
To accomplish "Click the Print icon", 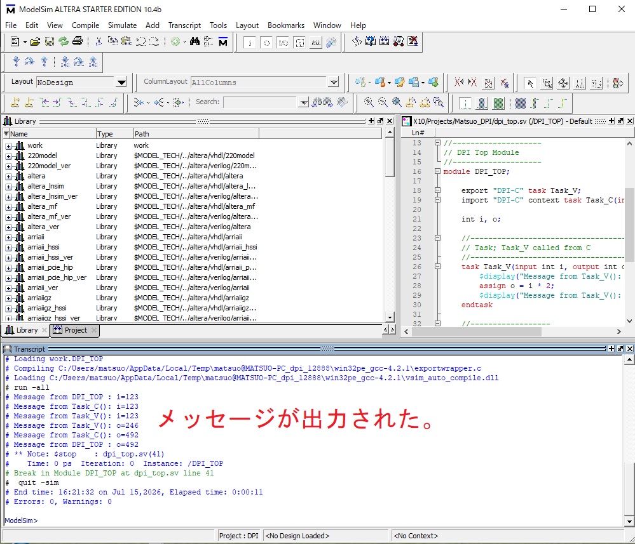I will pos(78,41).
